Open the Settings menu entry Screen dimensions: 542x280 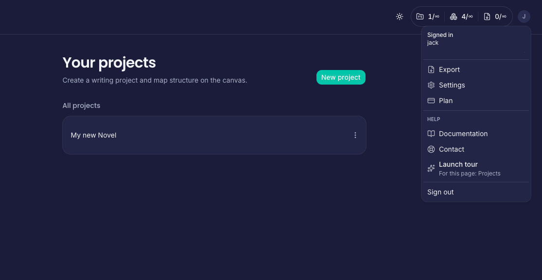[452, 85]
